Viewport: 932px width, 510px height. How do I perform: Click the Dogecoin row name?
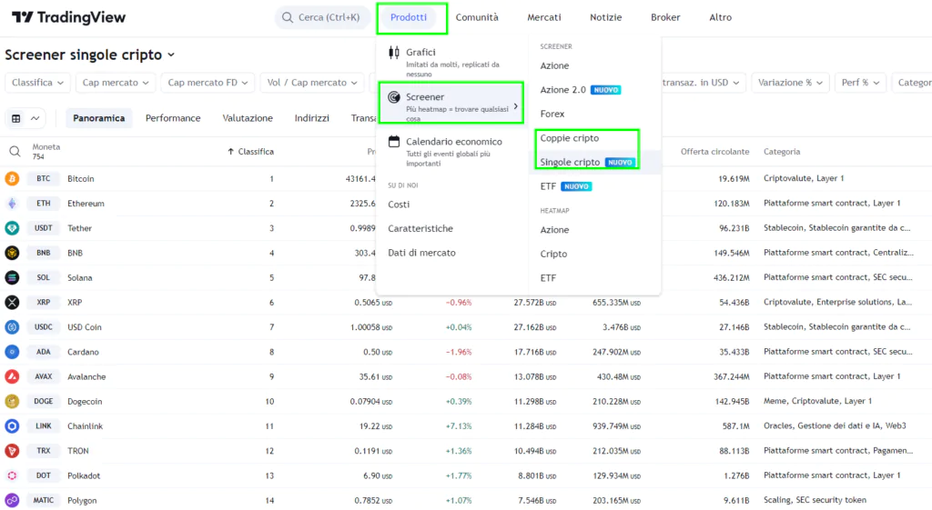pos(85,401)
